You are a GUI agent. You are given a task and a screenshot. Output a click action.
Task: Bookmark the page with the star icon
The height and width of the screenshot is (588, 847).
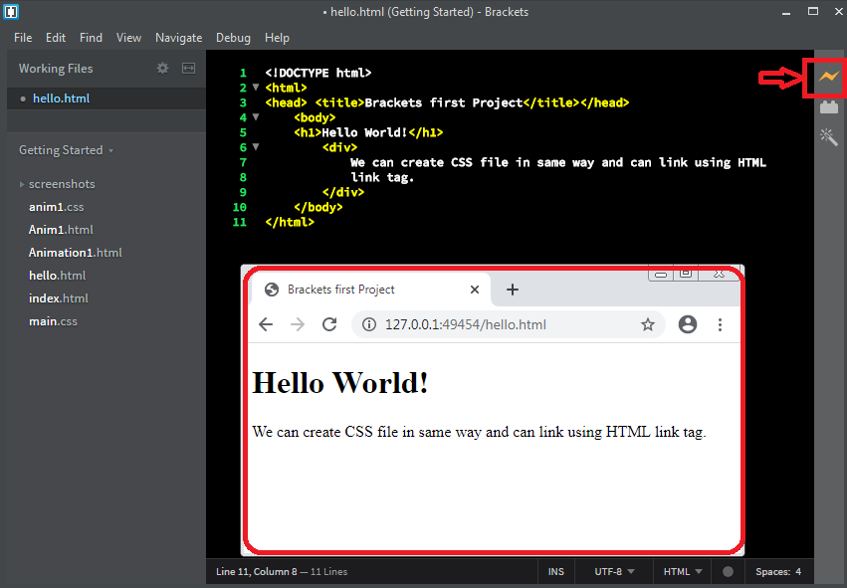(x=648, y=324)
